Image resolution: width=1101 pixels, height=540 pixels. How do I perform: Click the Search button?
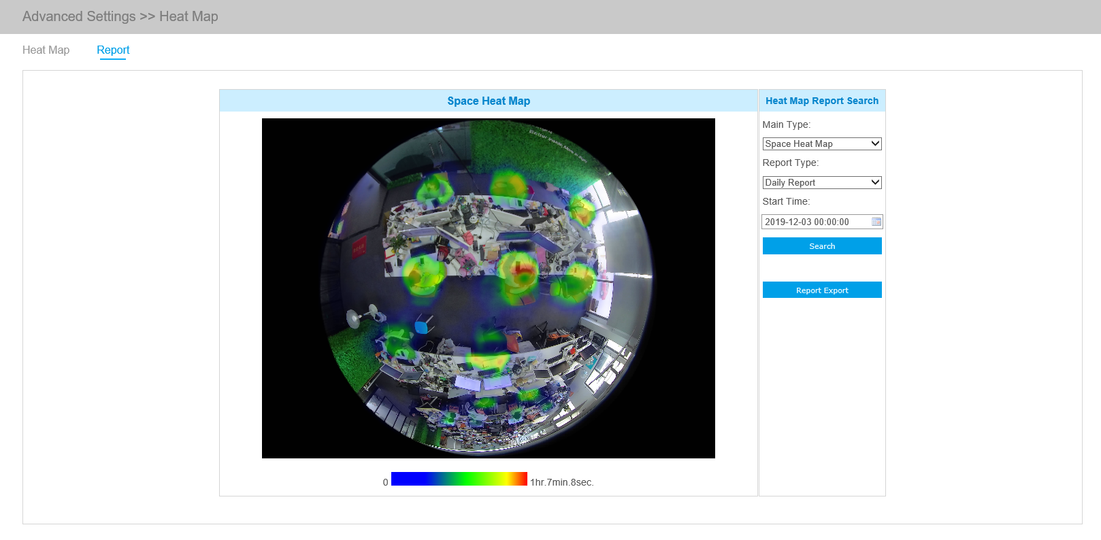pos(822,246)
